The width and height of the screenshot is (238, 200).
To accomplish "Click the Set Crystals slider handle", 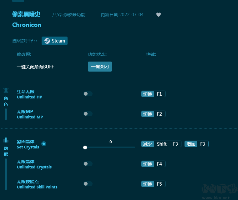I will point(85,147).
